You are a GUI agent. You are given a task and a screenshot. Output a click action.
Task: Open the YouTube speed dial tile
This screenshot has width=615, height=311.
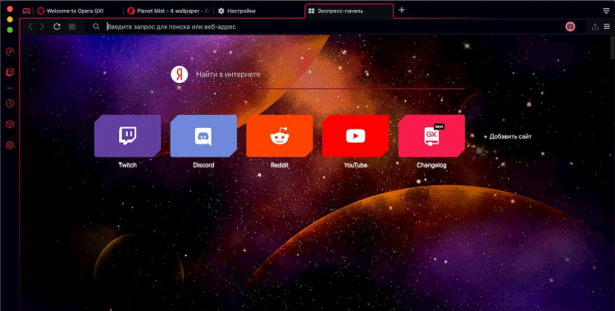coord(355,136)
